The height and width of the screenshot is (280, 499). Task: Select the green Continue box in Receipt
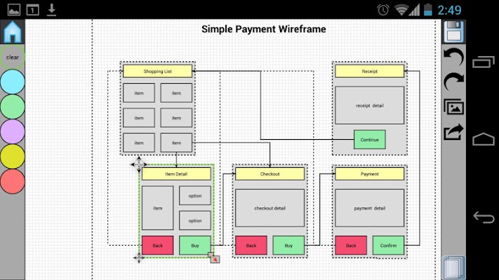pos(369,139)
